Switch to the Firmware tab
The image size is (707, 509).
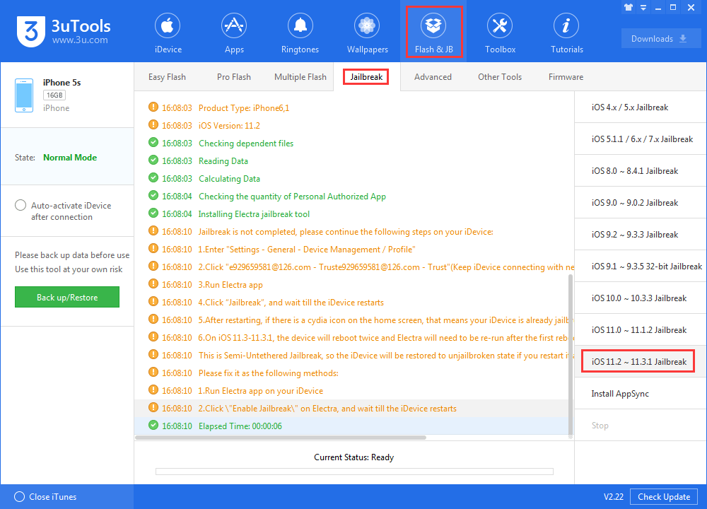[x=566, y=77]
